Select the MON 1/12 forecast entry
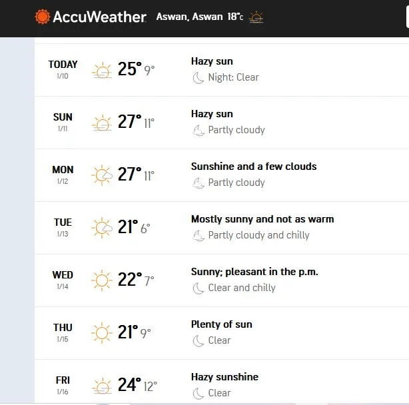The width and height of the screenshot is (409, 405). [x=63, y=175]
